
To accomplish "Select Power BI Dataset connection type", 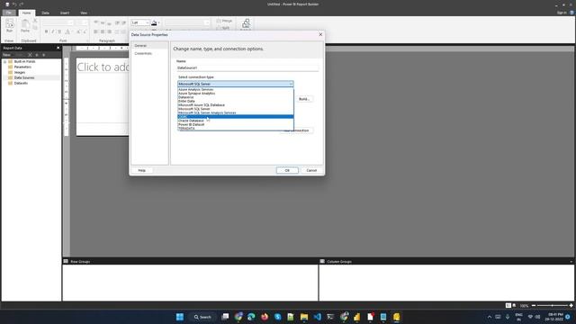I will point(236,124).
